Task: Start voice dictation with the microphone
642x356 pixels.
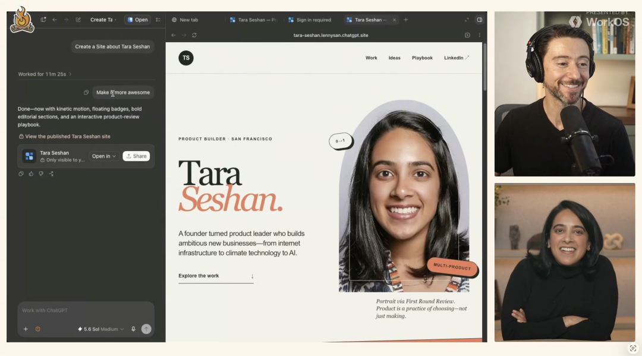Action: [x=134, y=329]
